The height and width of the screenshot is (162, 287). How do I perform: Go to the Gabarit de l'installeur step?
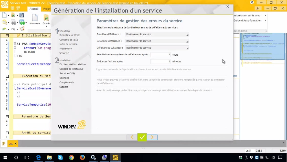point(71,69)
